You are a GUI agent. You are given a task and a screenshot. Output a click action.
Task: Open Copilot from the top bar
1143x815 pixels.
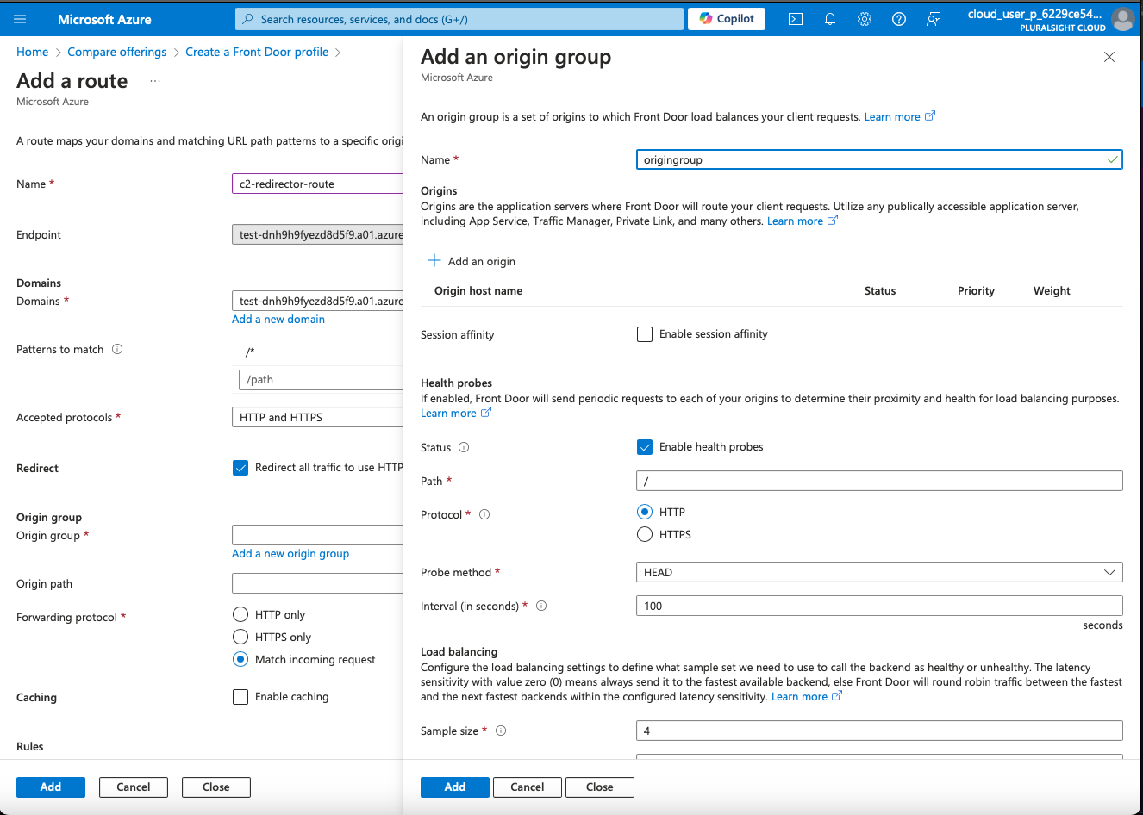[x=727, y=19]
